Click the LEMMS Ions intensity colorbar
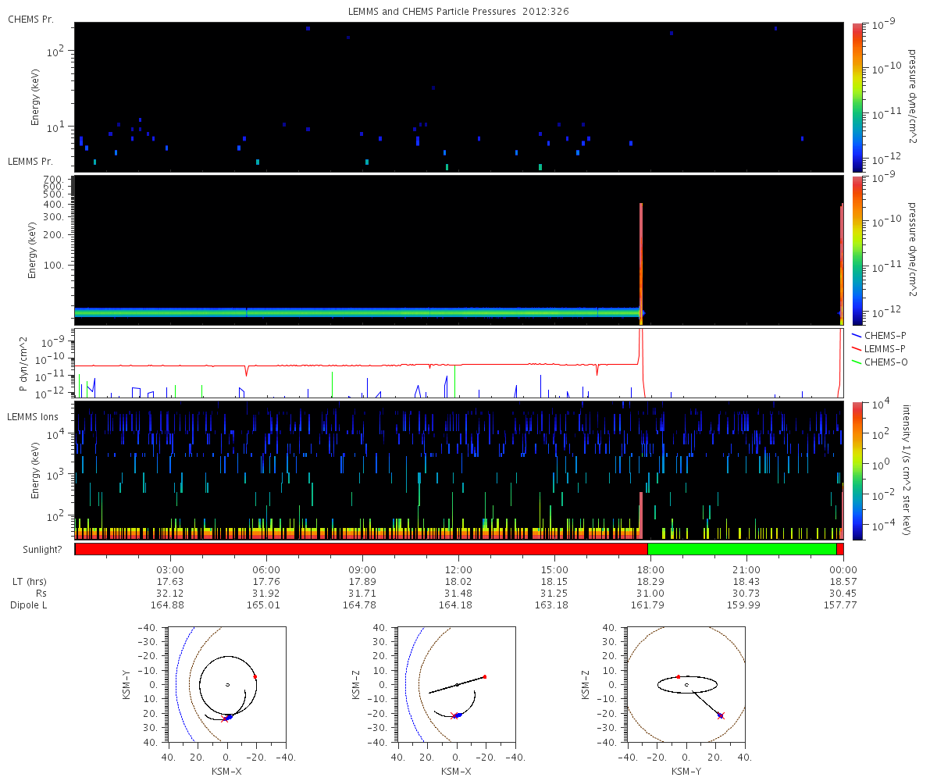The image size is (937, 781). click(x=857, y=470)
